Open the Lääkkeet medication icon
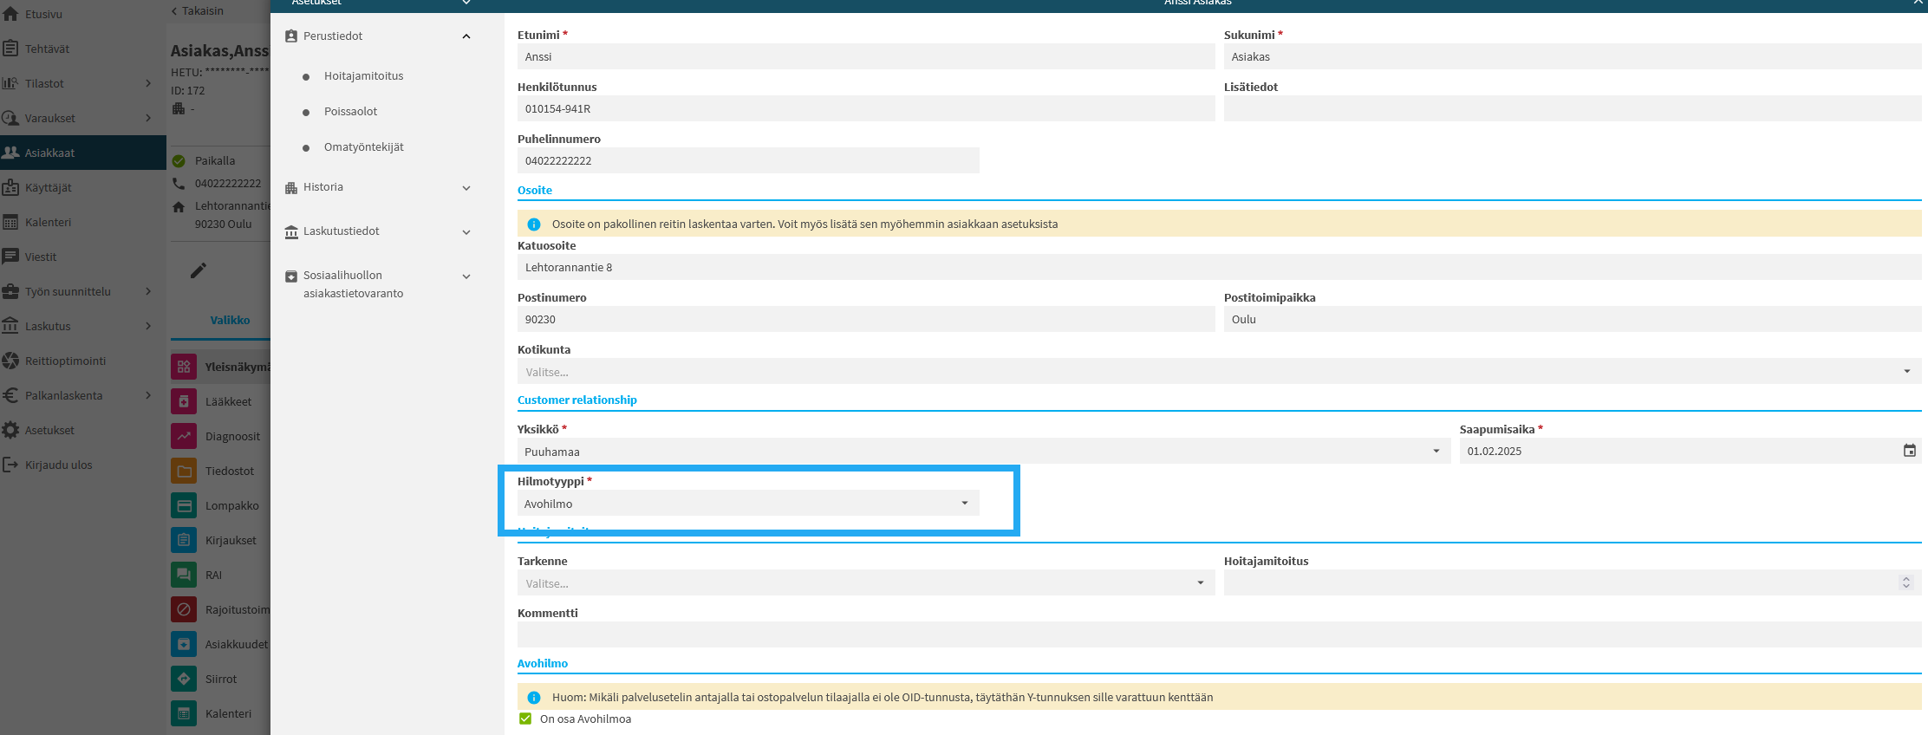Screen dimensions: 1928x735 coord(184,401)
